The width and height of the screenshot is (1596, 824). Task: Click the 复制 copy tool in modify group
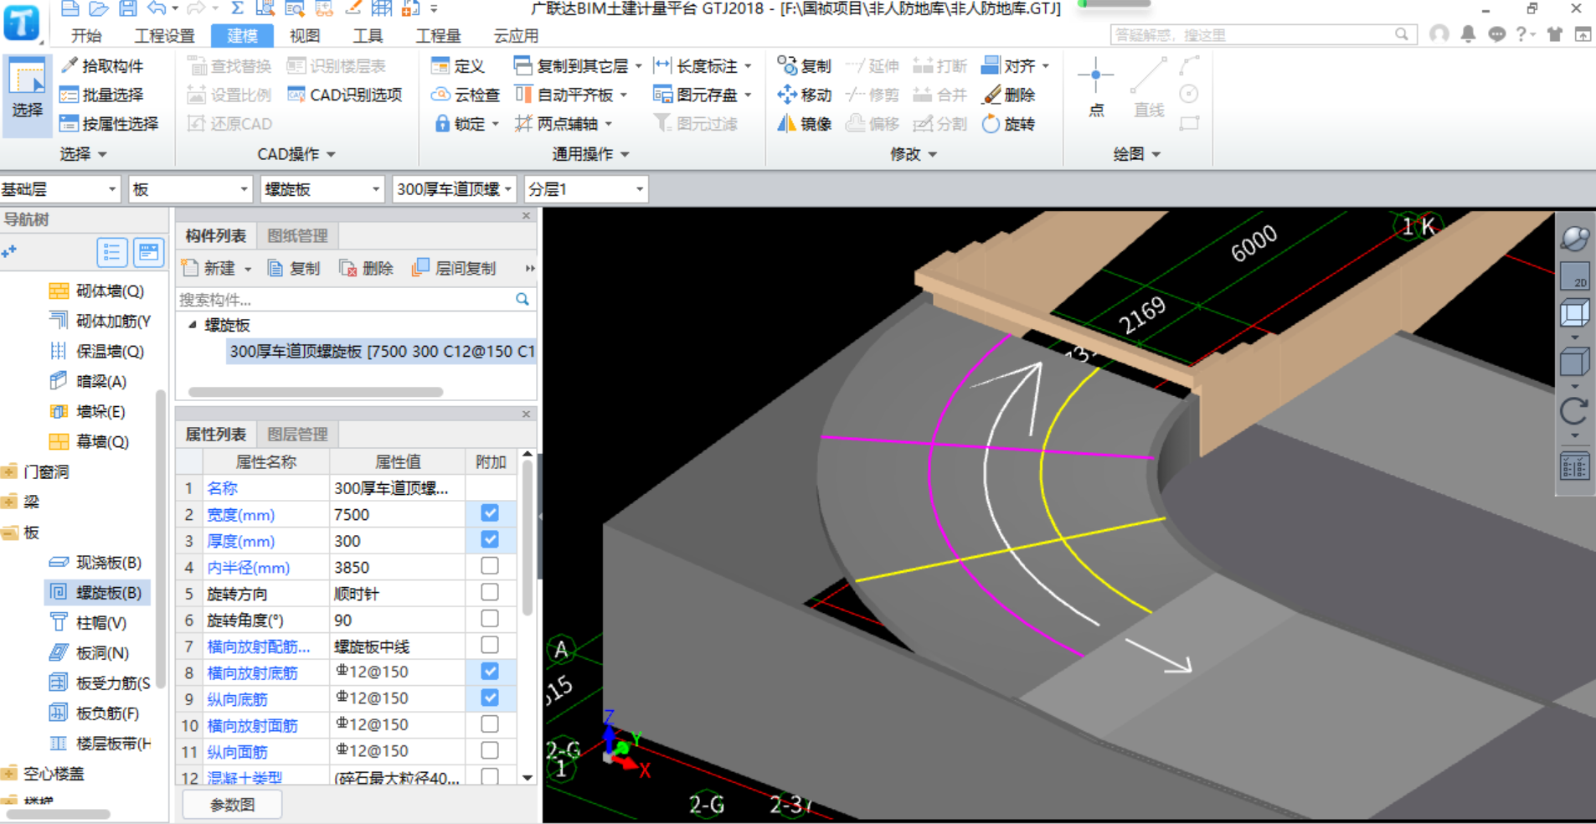tap(804, 65)
